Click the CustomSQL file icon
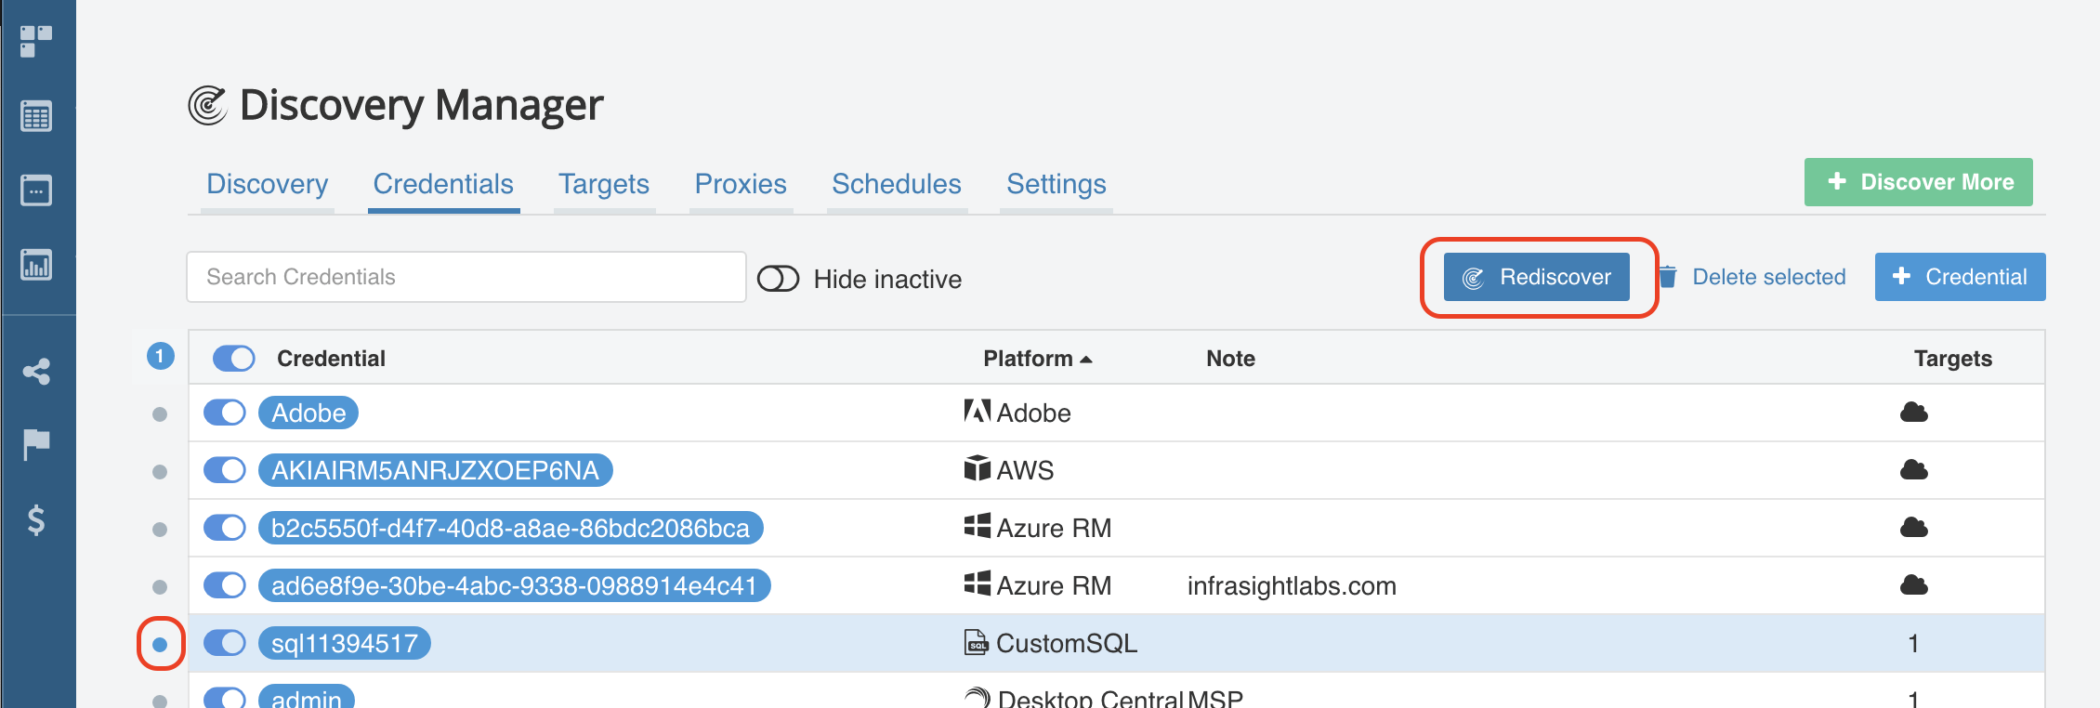This screenshot has height=708, width=2100. (976, 642)
